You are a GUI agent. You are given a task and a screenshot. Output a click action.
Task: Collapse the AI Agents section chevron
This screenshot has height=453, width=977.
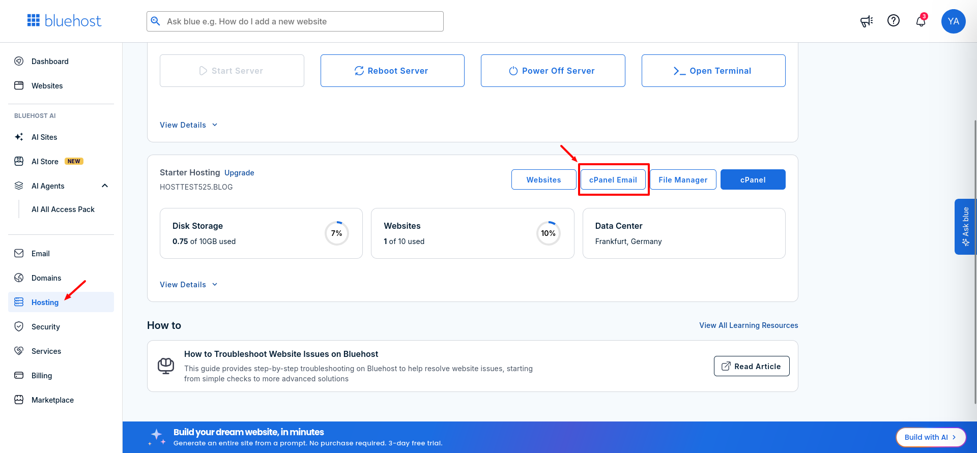pos(105,186)
